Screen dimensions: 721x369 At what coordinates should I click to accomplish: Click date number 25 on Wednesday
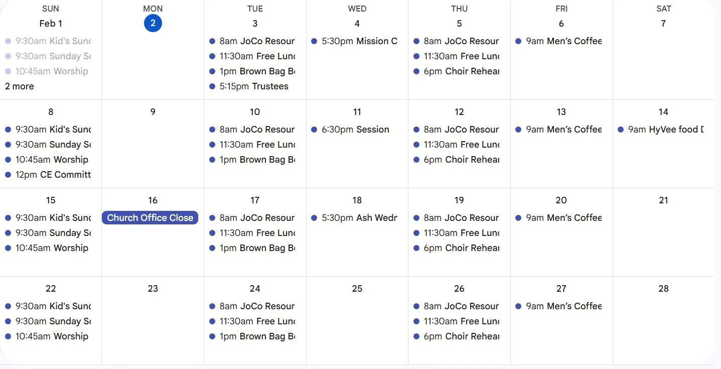click(357, 289)
